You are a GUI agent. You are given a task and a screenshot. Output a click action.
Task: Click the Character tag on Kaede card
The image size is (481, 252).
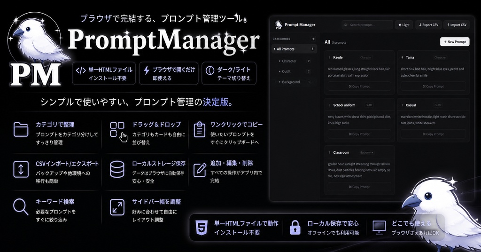click(365, 57)
